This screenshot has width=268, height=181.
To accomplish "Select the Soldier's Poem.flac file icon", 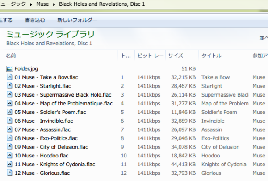I will click(10, 112).
